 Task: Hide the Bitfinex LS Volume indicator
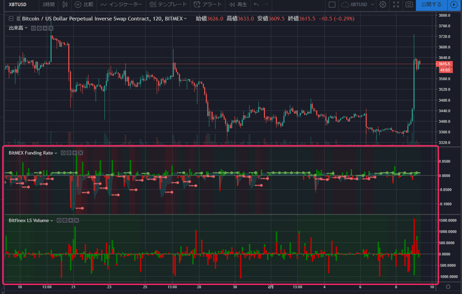click(59, 220)
